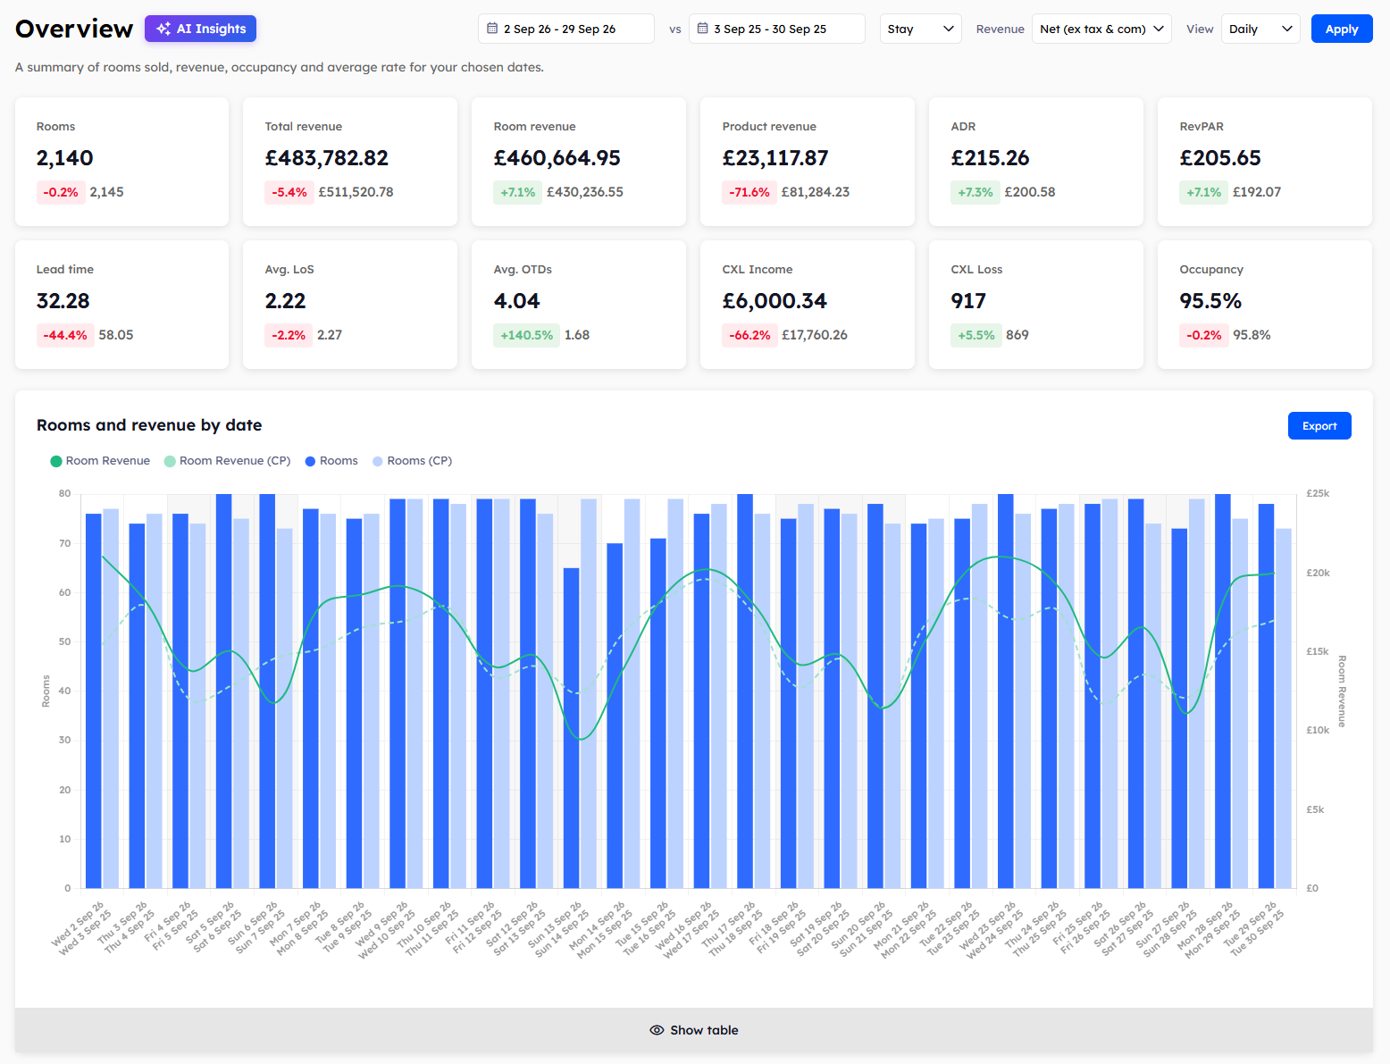Open the Stay dropdown
This screenshot has width=1390, height=1064.
click(921, 29)
